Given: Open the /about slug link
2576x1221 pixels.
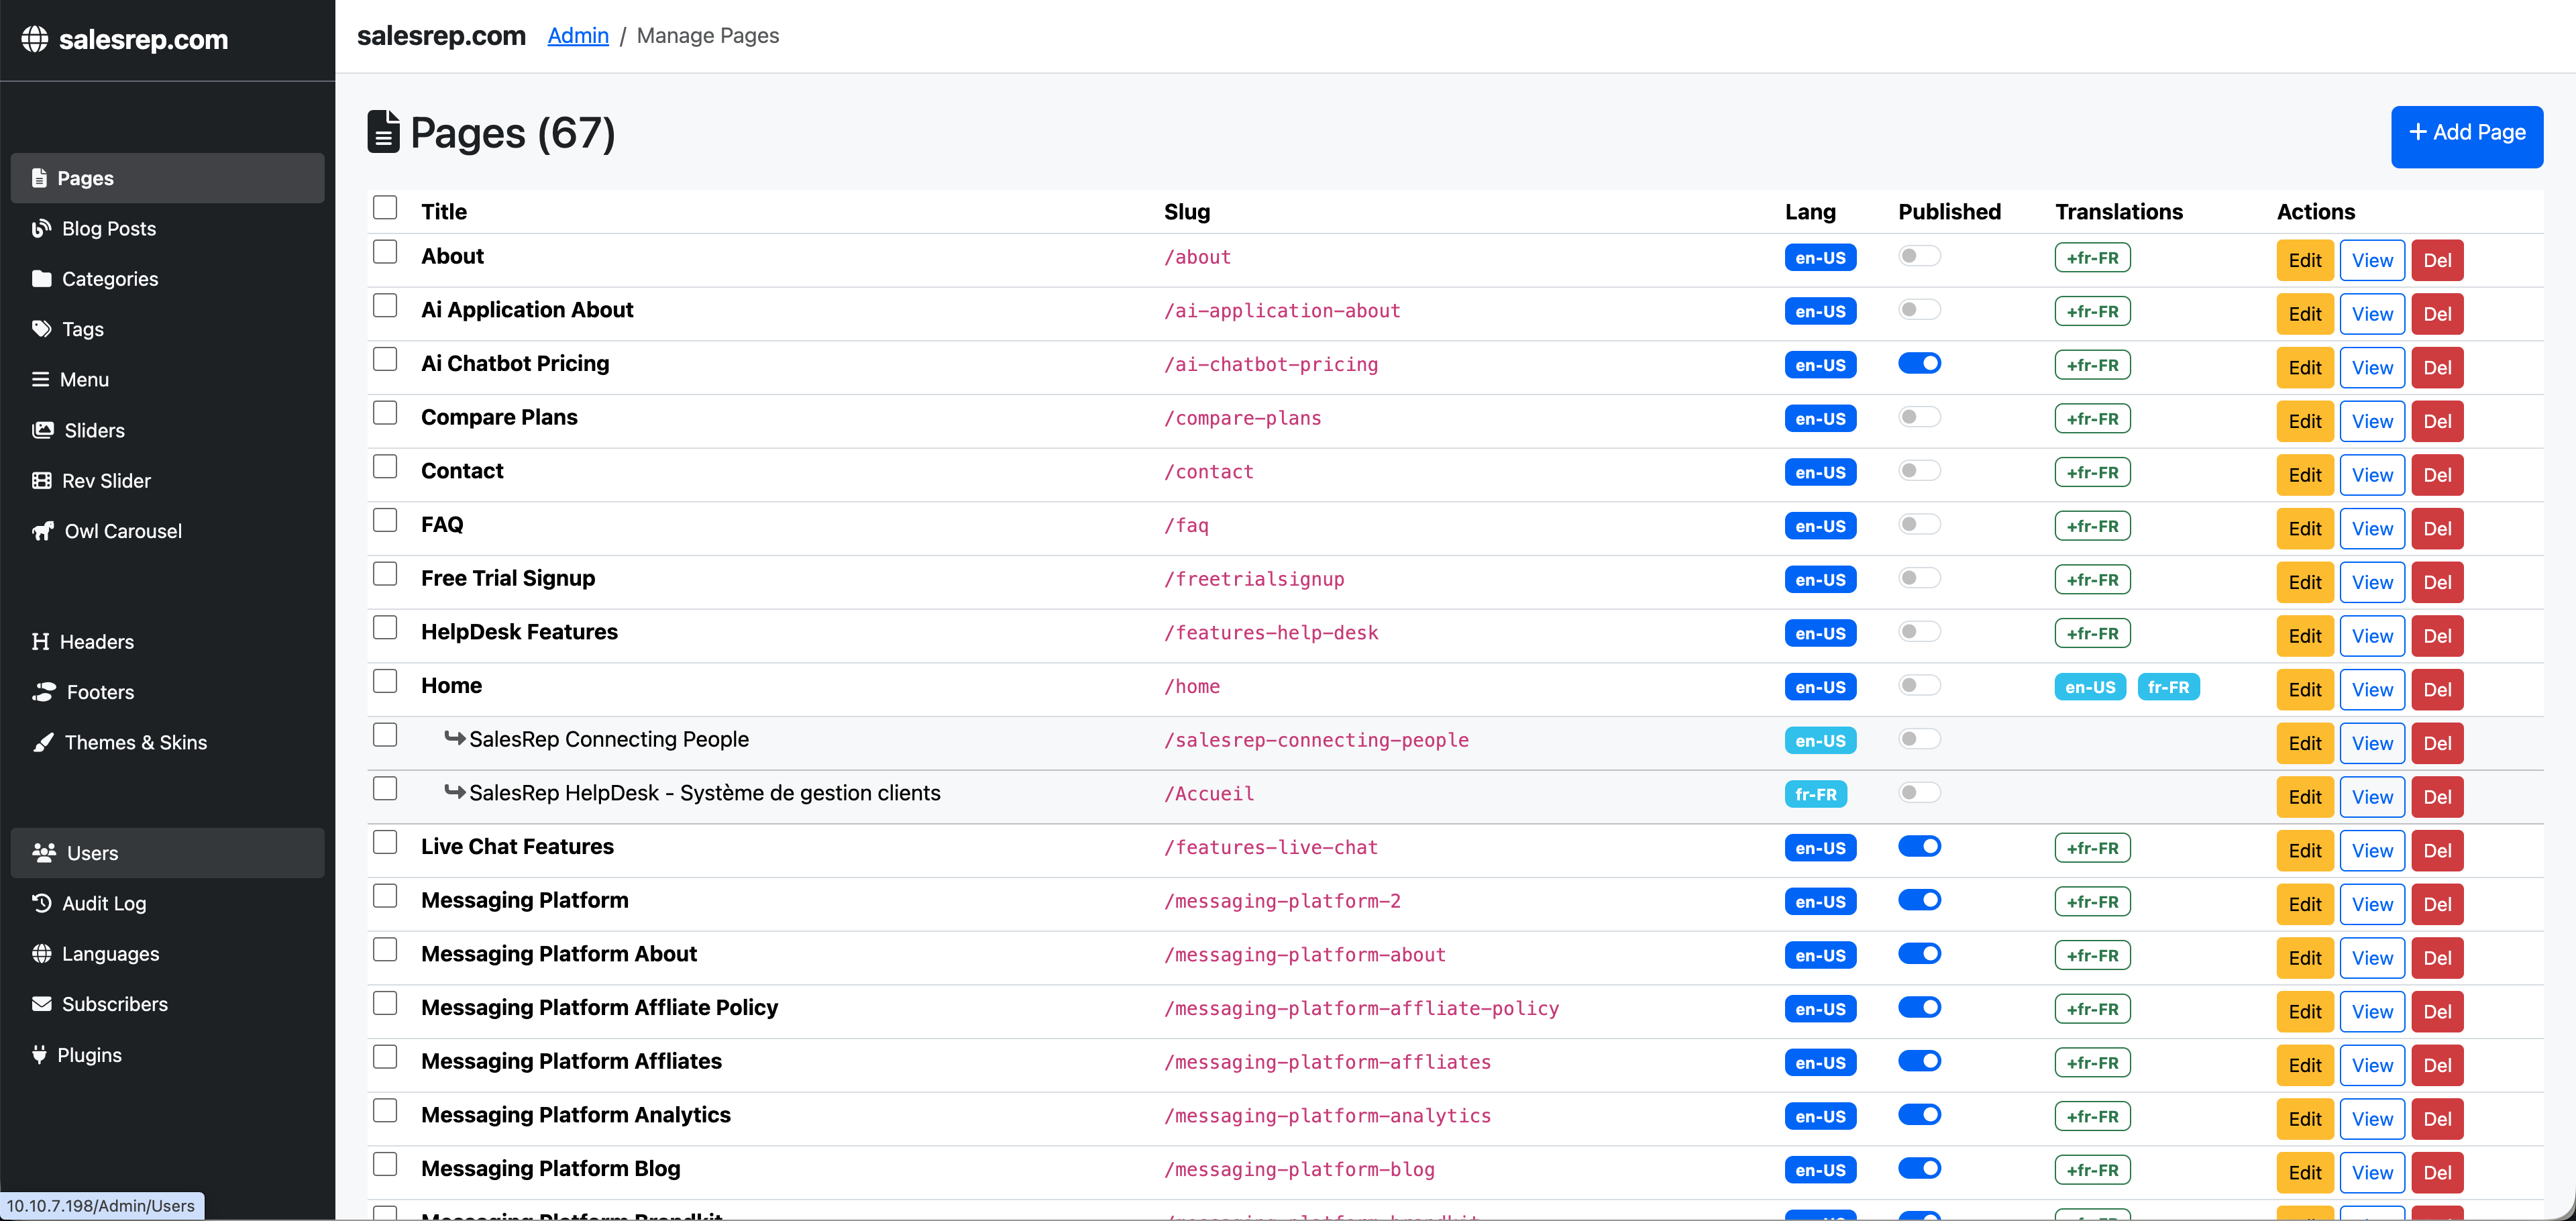Looking at the screenshot, I should [x=1197, y=257].
